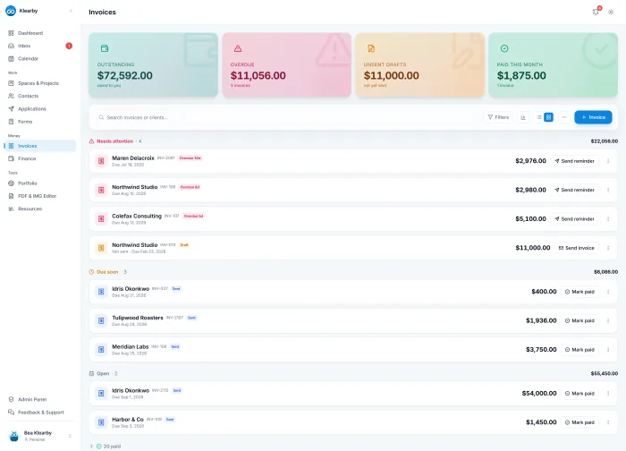Send invoice for Northwind Studio draft

(x=577, y=248)
